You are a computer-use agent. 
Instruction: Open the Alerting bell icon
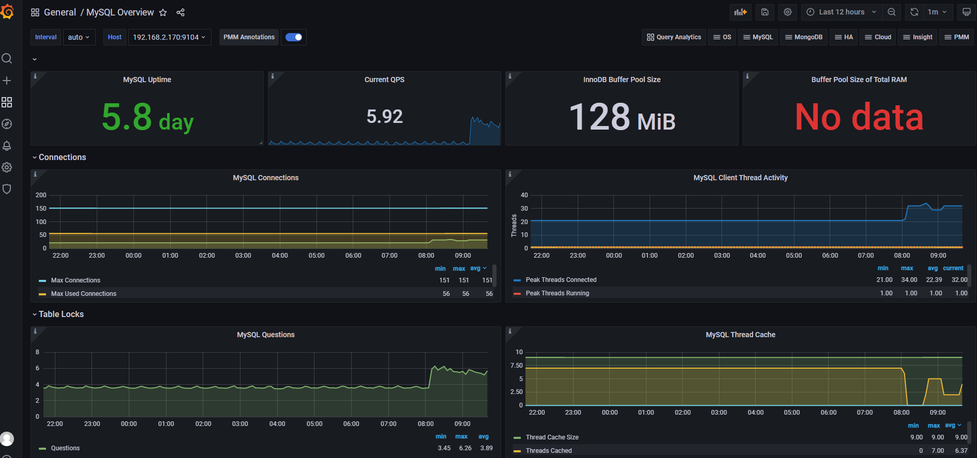[7, 146]
